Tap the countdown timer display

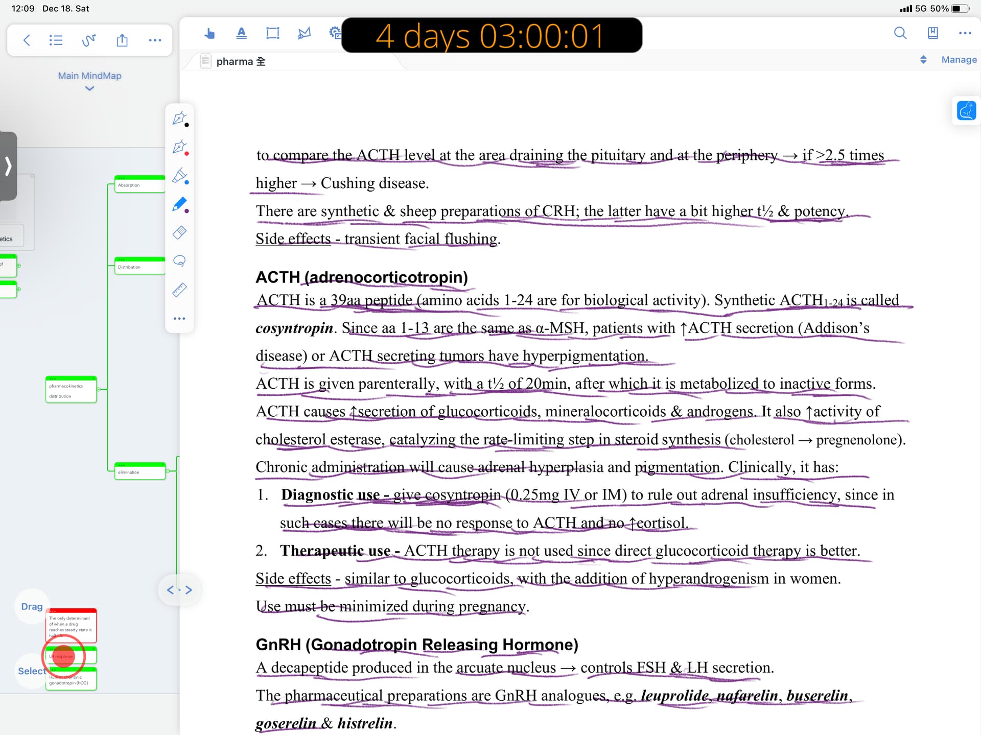pyautogui.click(x=492, y=35)
